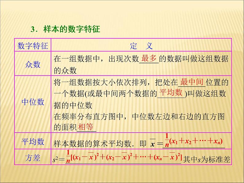The height and width of the screenshot is (183, 244).
Task: Click the text line '据的中位数'
Action: point(73,105)
